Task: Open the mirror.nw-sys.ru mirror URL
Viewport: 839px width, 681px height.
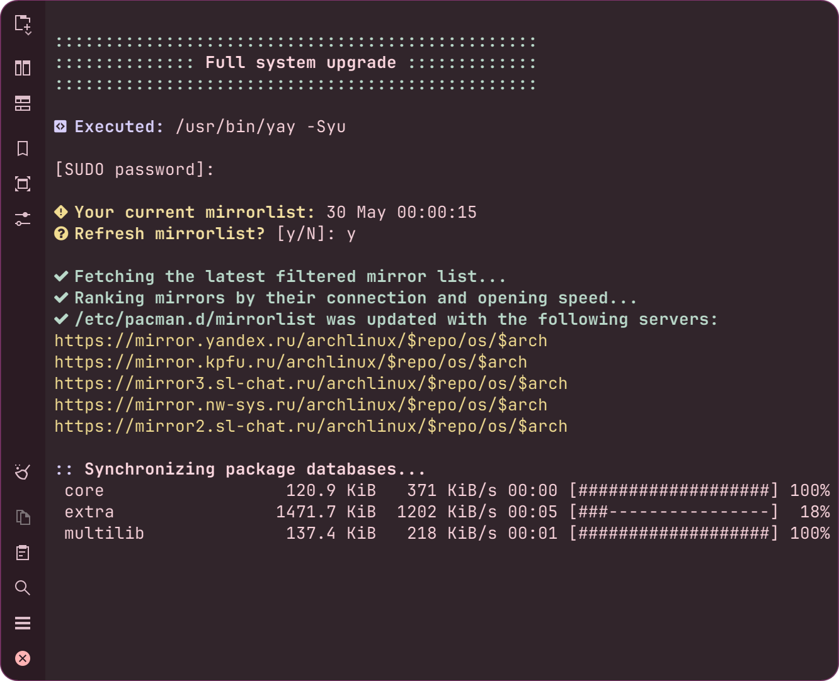Action: [301, 405]
